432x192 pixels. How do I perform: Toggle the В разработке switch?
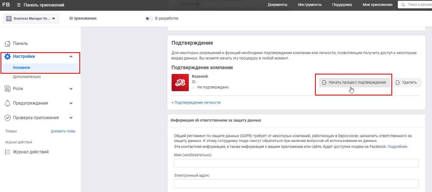[x=149, y=19]
